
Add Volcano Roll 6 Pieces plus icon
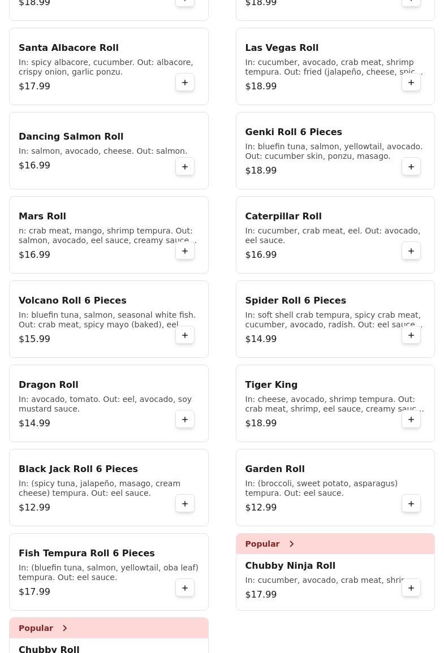(x=185, y=335)
